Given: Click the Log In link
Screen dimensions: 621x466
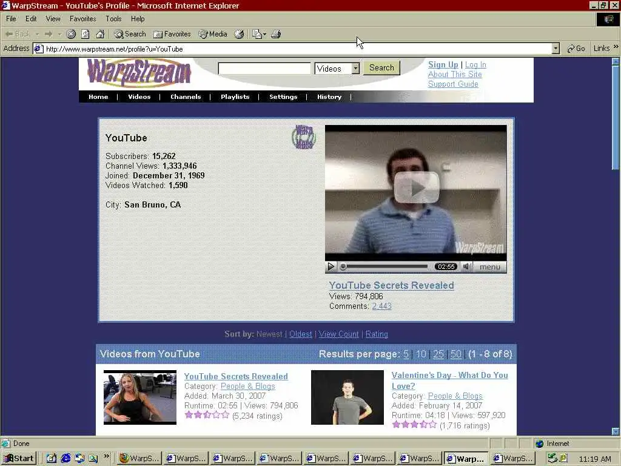Looking at the screenshot, I should pos(475,64).
